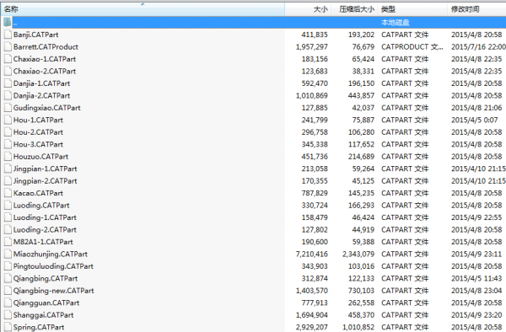Click the file icon beside Barrett.CATProduct
This screenshot has height=332, width=506.
pos(8,46)
